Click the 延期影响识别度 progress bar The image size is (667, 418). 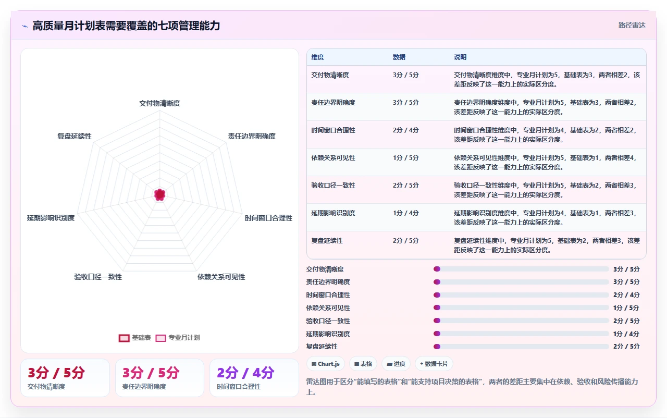pyautogui.click(x=521, y=334)
